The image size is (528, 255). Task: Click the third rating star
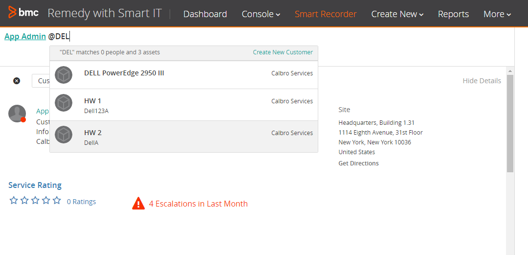pos(35,201)
